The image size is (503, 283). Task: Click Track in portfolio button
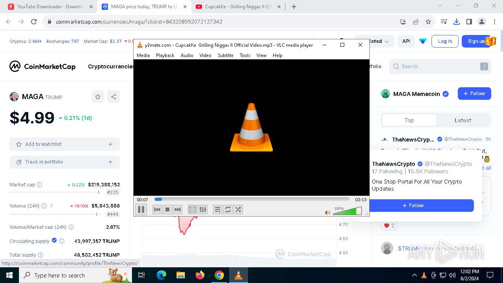pos(64,162)
